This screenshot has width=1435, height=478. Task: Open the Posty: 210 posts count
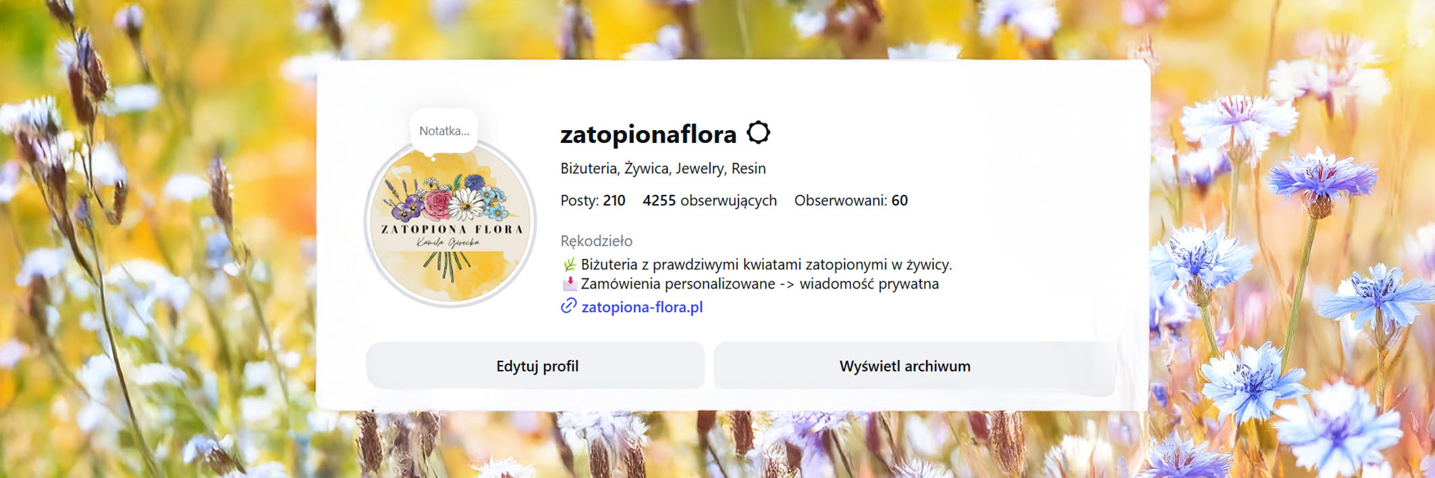(593, 200)
